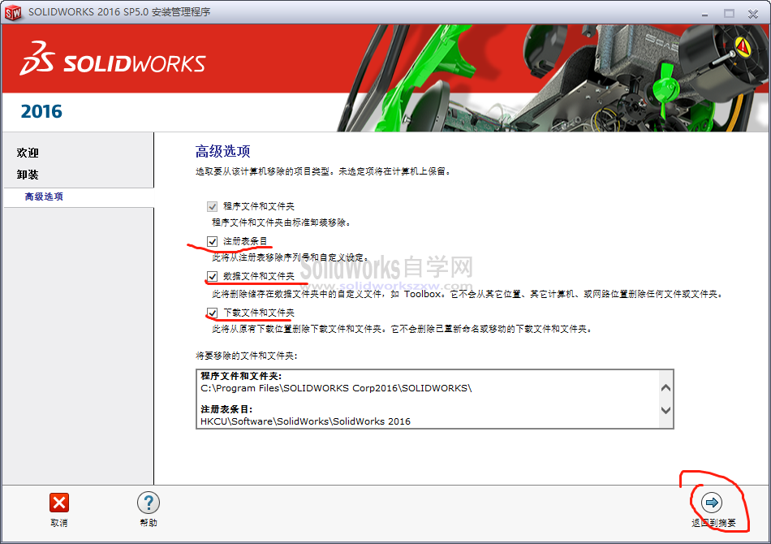The width and height of the screenshot is (771, 544).
Task: Click the red X cancel icon
Action: click(58, 503)
